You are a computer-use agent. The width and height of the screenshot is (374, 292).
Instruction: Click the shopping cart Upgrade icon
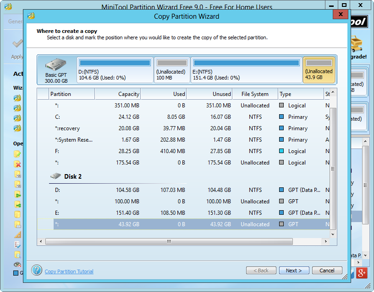point(357,44)
